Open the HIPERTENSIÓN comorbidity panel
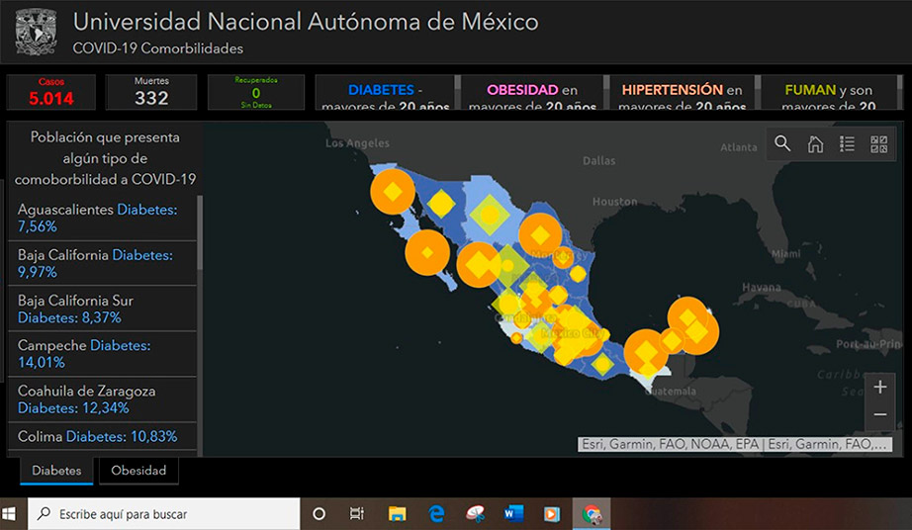Screen dimensions: 912x530 pyautogui.click(x=682, y=92)
